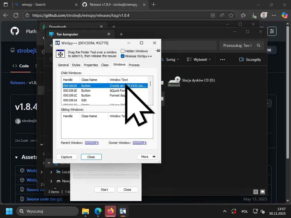Open Sortuj dropdown in File Explorer

170,60
